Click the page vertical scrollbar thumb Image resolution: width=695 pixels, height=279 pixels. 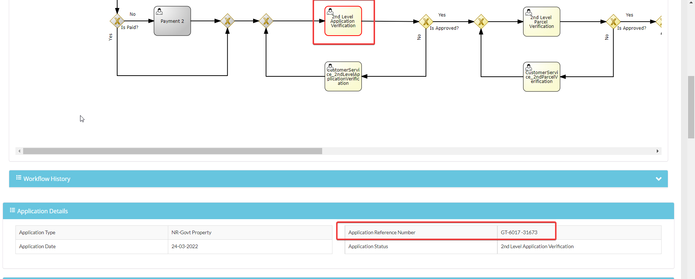(x=691, y=107)
